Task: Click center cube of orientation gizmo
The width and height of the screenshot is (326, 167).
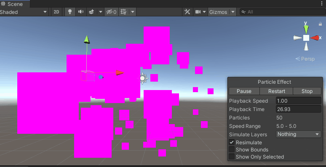Action: (x=306, y=38)
